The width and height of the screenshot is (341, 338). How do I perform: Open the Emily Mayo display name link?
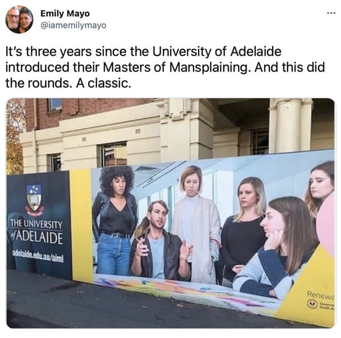(65, 14)
